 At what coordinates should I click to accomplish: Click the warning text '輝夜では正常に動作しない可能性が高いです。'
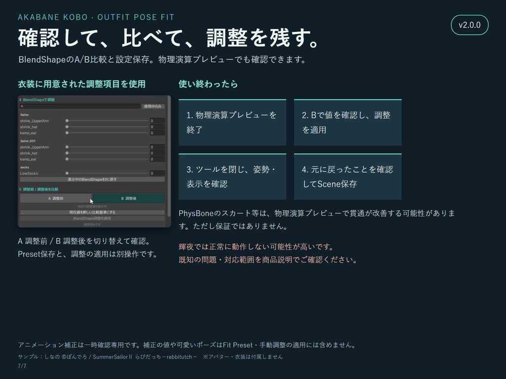[x=256, y=247]
